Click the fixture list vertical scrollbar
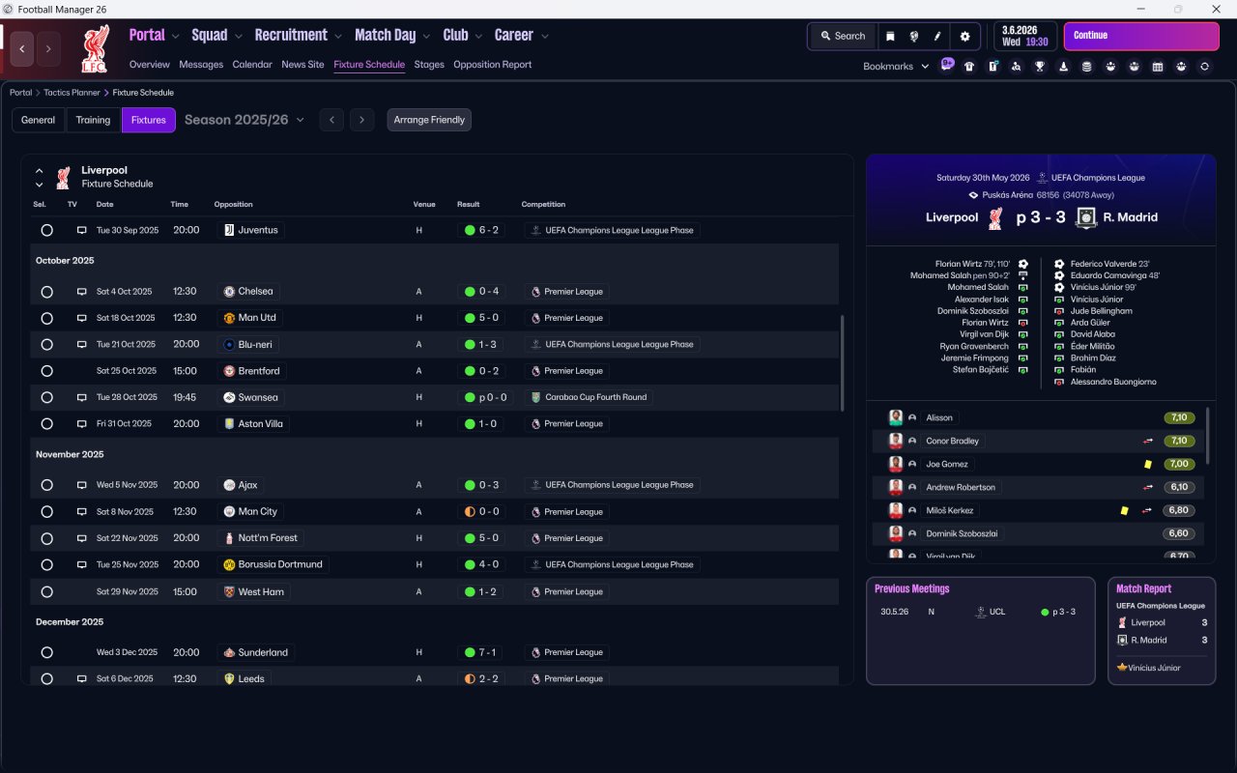Image resolution: width=1237 pixels, height=773 pixels. [x=842, y=363]
